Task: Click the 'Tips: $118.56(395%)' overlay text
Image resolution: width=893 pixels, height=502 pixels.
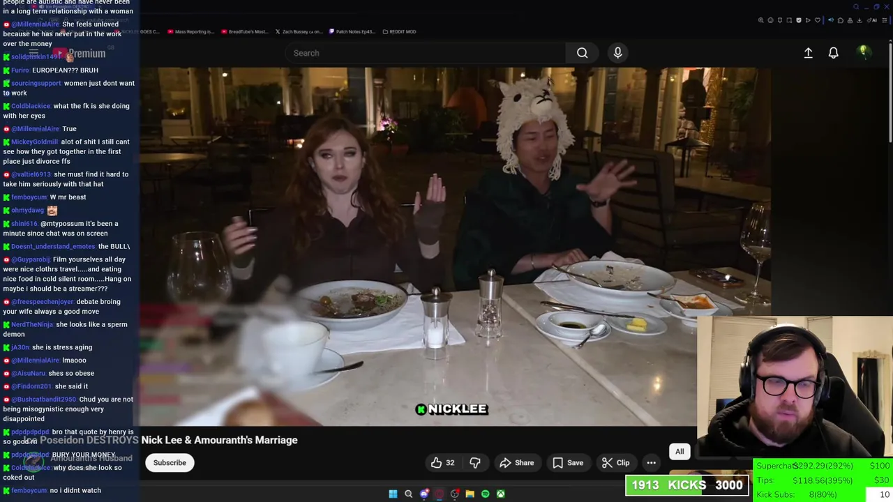Action: pyautogui.click(x=804, y=480)
